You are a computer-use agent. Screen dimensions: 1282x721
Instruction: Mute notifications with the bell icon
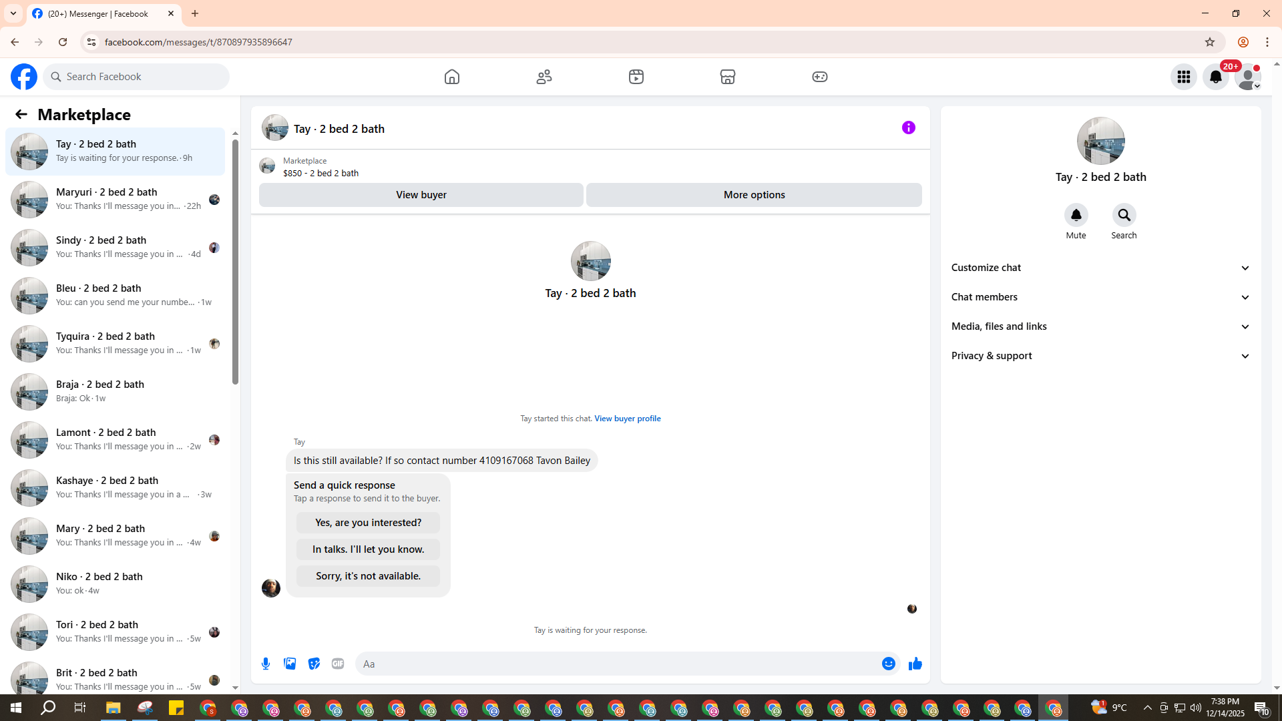tap(1076, 215)
